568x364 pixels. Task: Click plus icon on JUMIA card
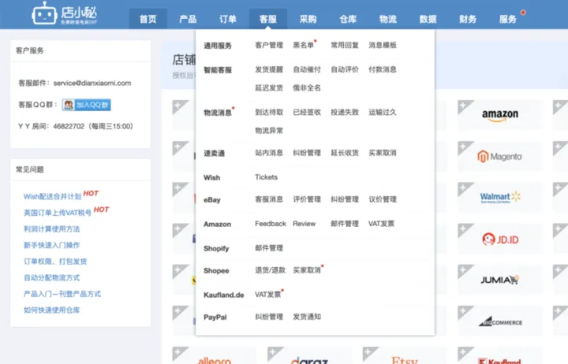pyautogui.click(x=463, y=270)
